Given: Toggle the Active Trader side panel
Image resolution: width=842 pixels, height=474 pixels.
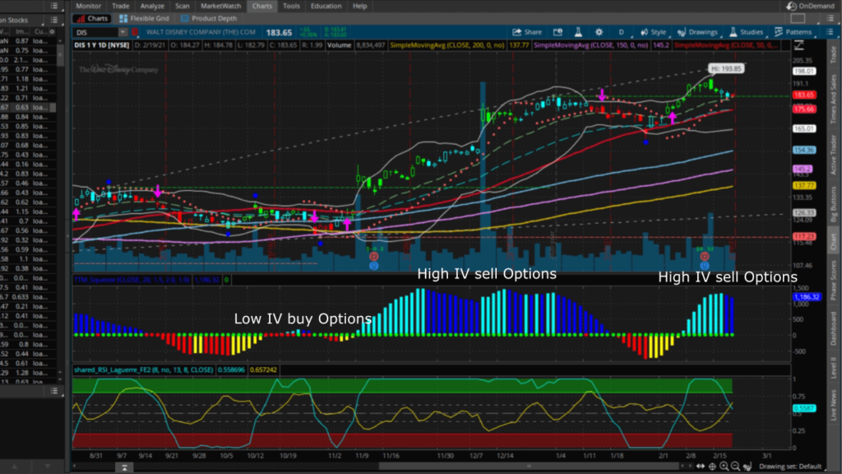Looking at the screenshot, I should [834, 156].
